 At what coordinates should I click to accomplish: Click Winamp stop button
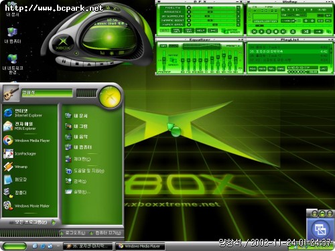tap(276, 31)
